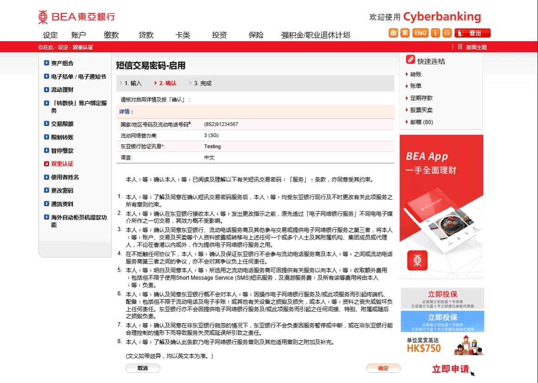Switch to Traditional Chinese with 繁 icon
This screenshot has width=538, height=383.
(x=405, y=33)
